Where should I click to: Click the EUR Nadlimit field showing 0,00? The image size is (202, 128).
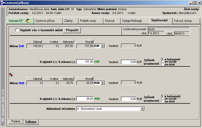tap(129, 62)
